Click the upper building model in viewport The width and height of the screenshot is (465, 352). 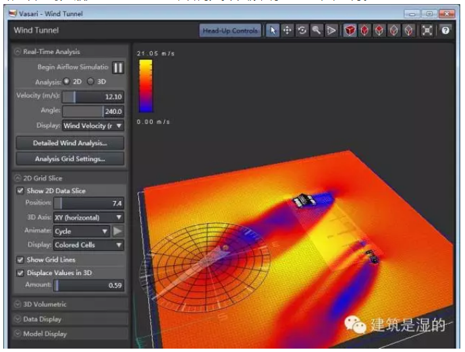(x=304, y=200)
